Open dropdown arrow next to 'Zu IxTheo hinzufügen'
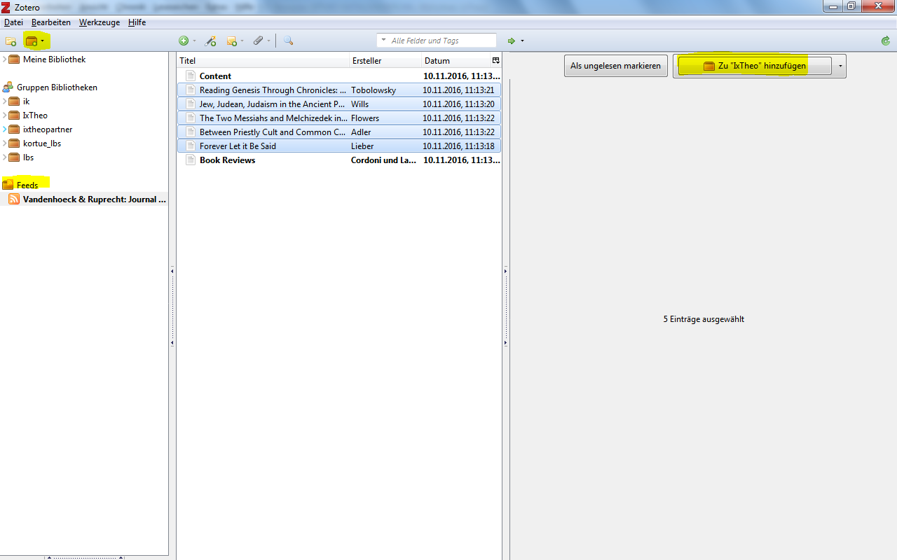 coord(840,66)
